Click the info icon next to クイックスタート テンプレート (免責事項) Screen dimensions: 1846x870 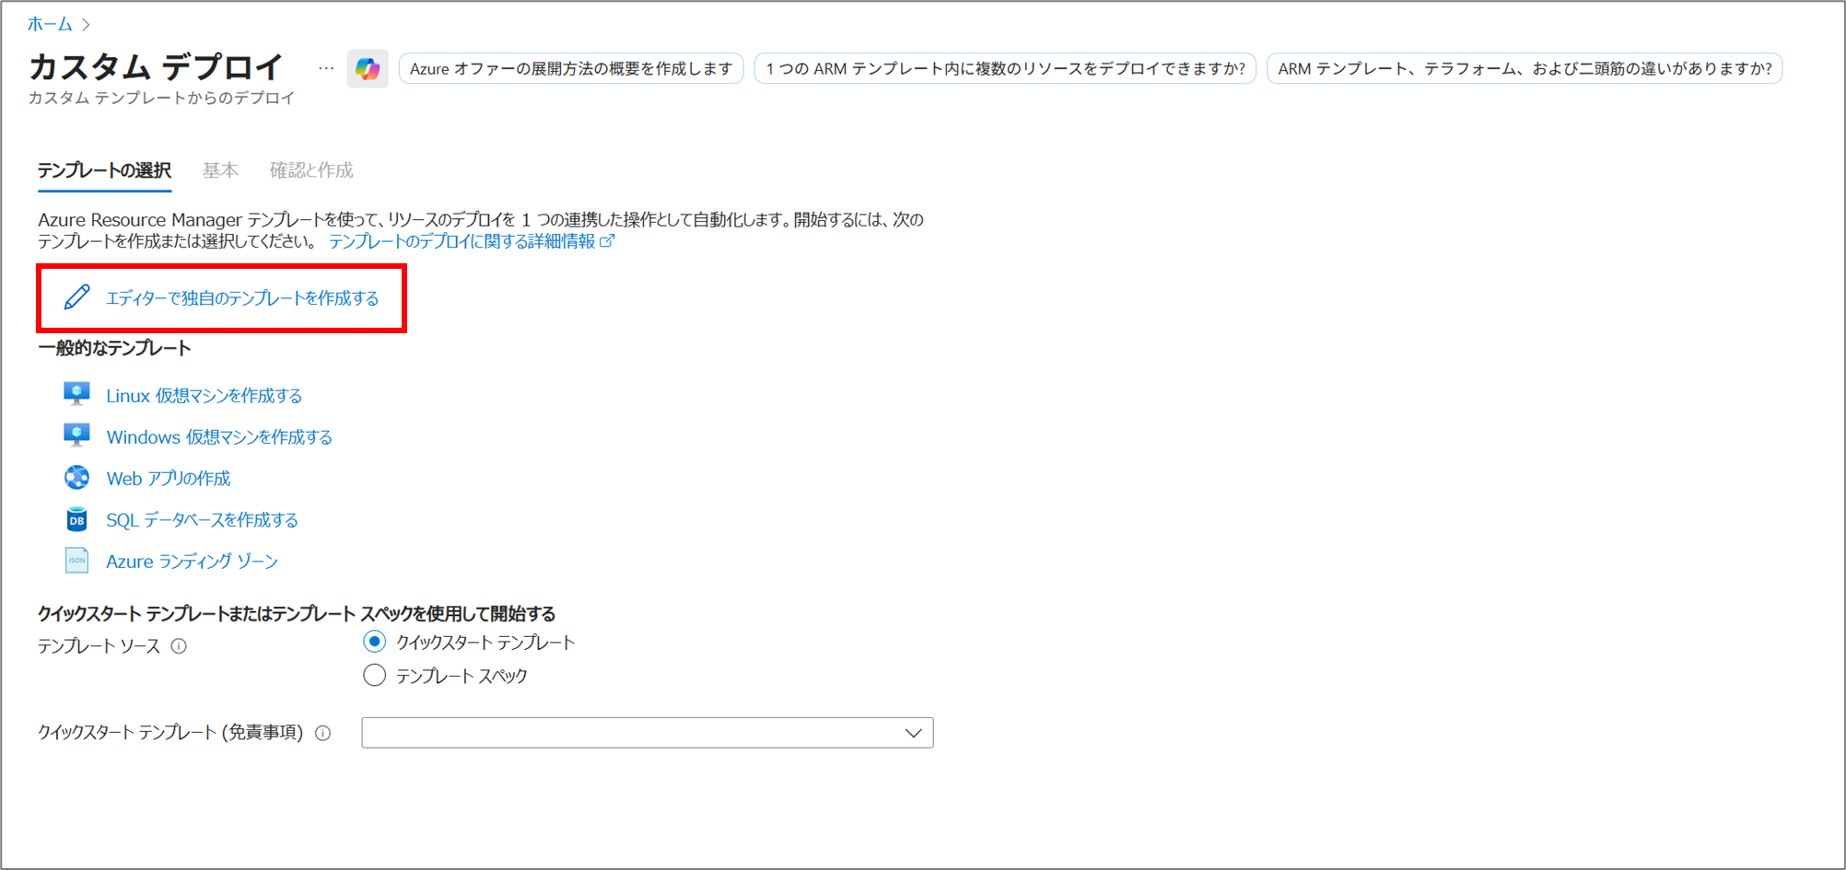323,734
